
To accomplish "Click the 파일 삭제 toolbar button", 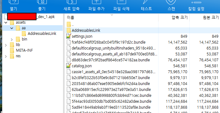I will 121,6.
